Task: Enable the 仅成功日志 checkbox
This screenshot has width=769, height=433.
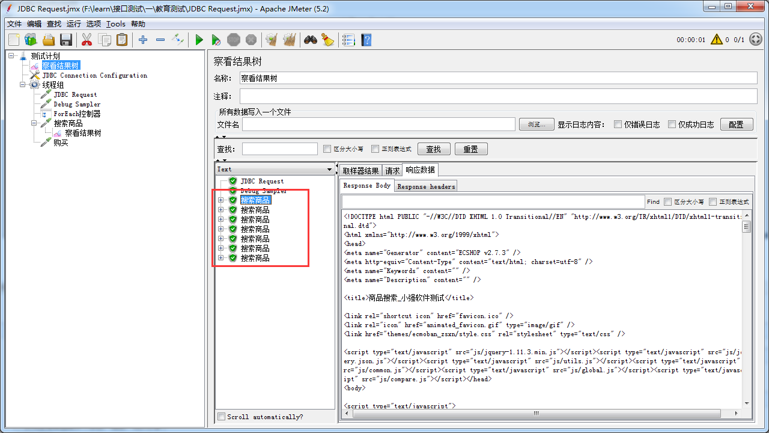Action: coord(672,124)
